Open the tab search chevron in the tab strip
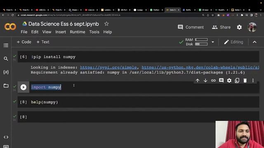This screenshot has height=148, width=264. point(261,10)
